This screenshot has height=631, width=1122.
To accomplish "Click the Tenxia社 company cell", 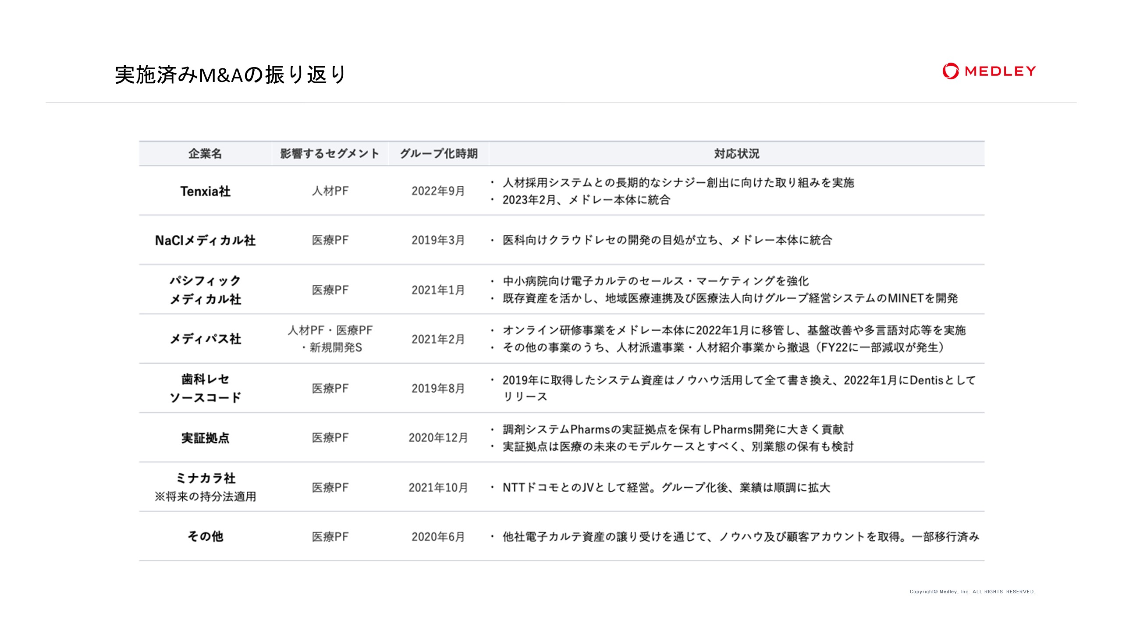I will click(x=205, y=191).
